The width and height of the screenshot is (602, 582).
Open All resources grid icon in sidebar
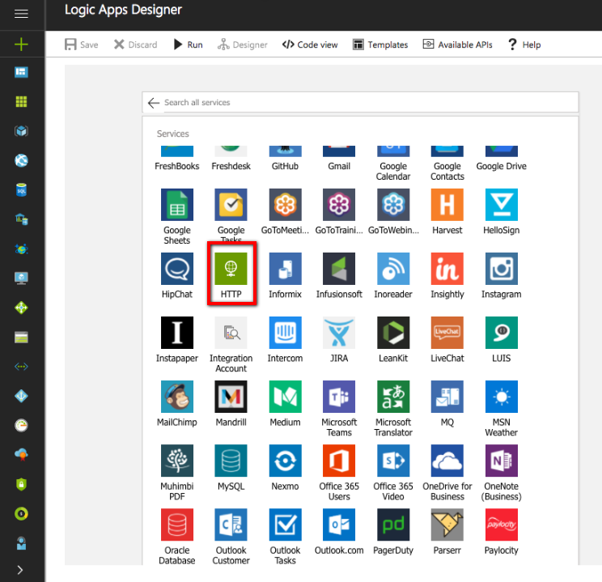21,101
